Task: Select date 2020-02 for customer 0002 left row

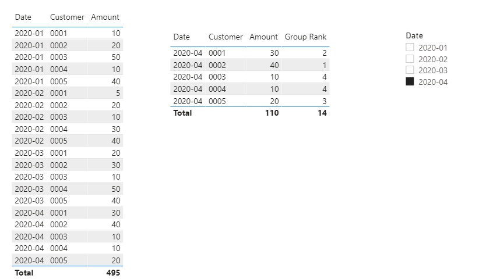Action: (29, 105)
